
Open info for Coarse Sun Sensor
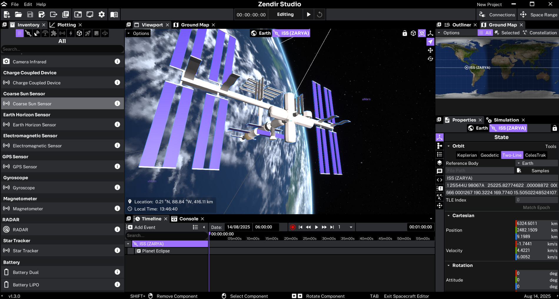tap(117, 103)
